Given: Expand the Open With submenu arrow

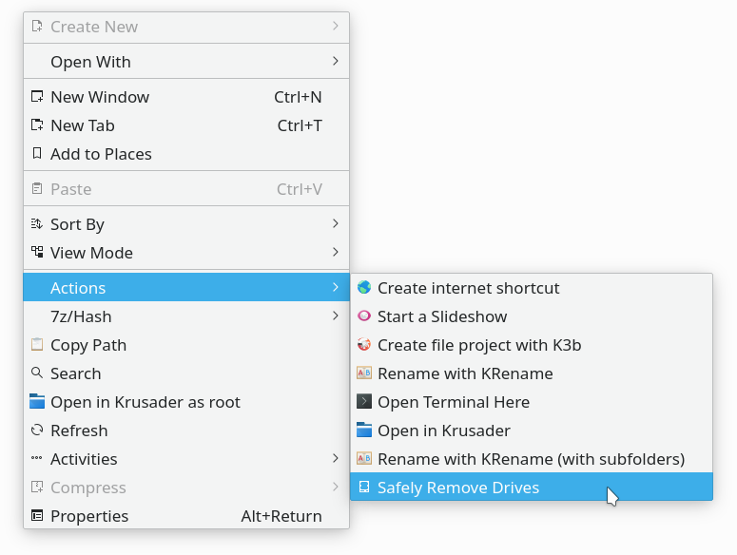Looking at the screenshot, I should 335,61.
